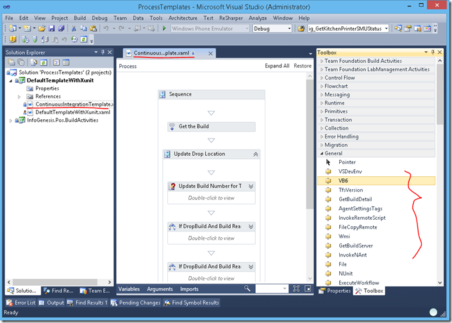Click the Cut scissors icon

pyautogui.click(x=74, y=28)
